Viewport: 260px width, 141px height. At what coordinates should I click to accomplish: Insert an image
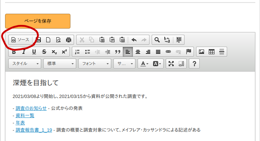[201, 52]
